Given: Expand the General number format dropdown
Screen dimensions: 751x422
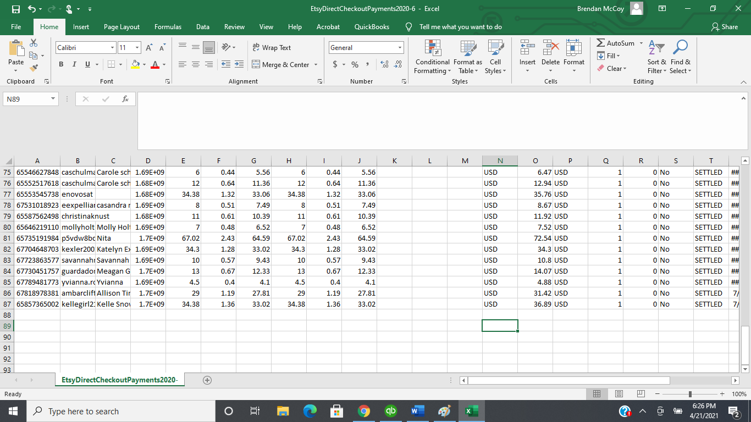Looking at the screenshot, I should (x=400, y=48).
